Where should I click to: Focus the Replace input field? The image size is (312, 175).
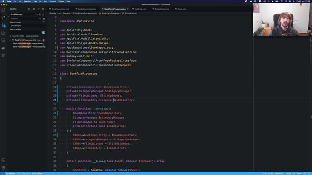point(24,19)
